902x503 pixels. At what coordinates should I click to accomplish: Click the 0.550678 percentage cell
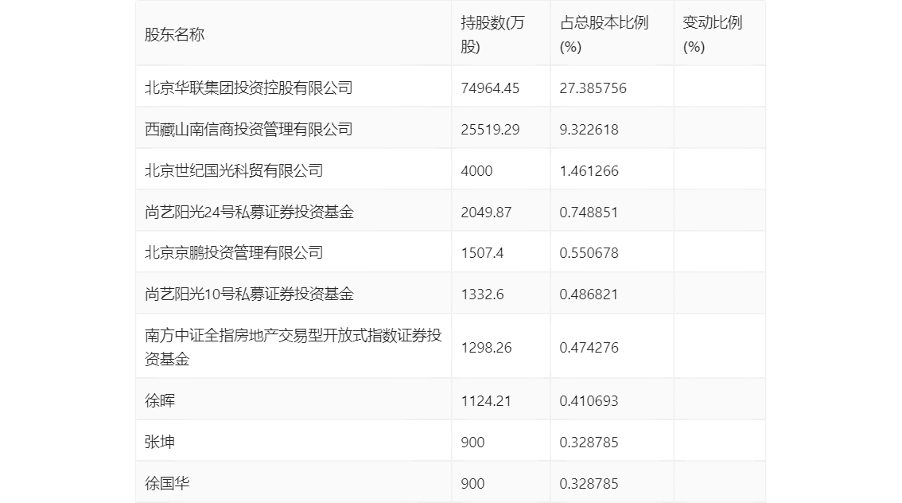(589, 252)
